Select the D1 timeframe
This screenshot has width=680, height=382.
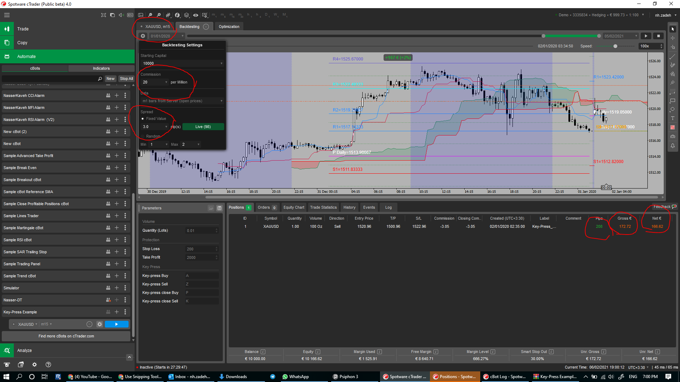click(267, 15)
